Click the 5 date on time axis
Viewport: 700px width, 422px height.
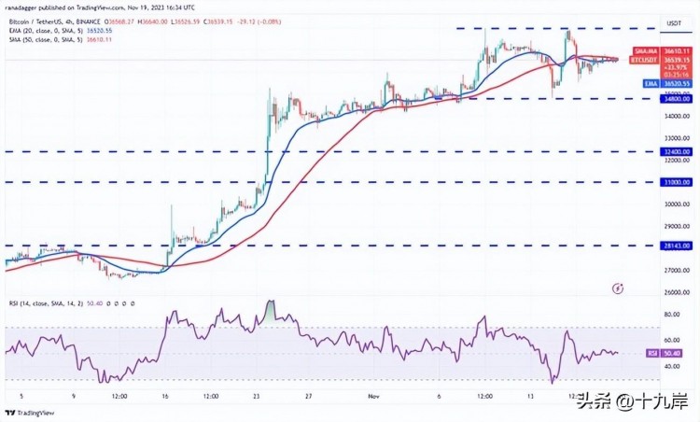[21, 396]
